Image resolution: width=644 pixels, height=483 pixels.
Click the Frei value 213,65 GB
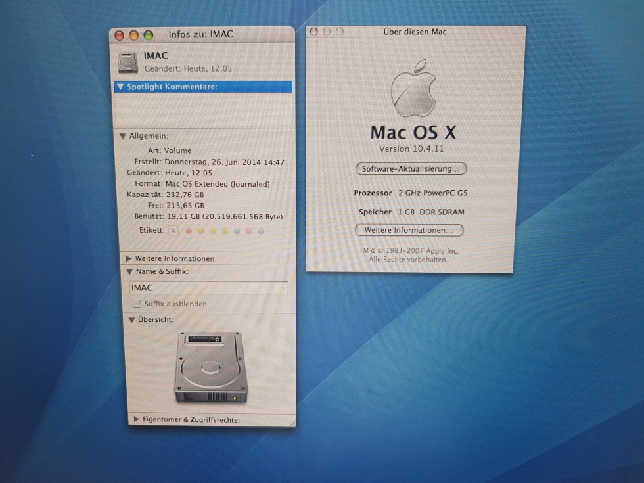[185, 206]
